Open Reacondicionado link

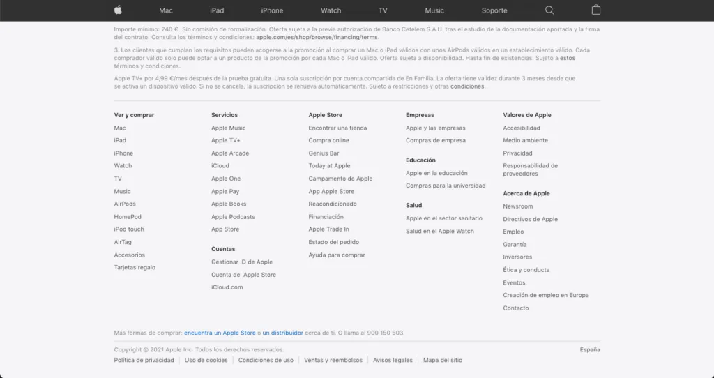point(333,204)
